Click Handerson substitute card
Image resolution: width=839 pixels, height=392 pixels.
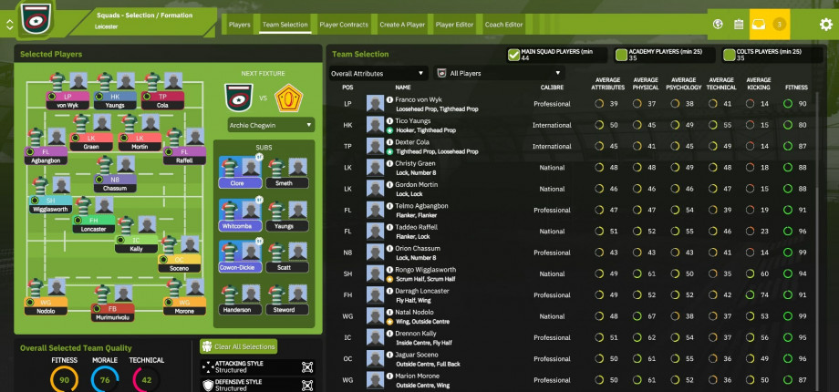click(240, 299)
